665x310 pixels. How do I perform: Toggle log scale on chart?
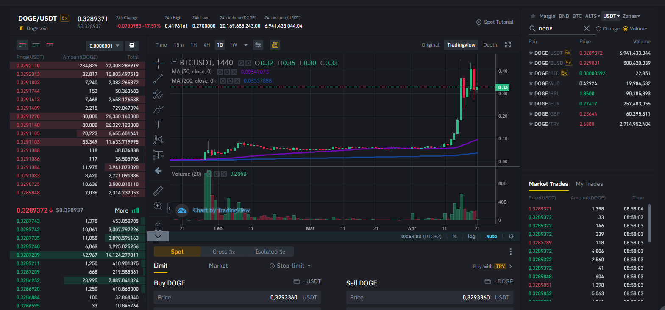click(x=471, y=236)
